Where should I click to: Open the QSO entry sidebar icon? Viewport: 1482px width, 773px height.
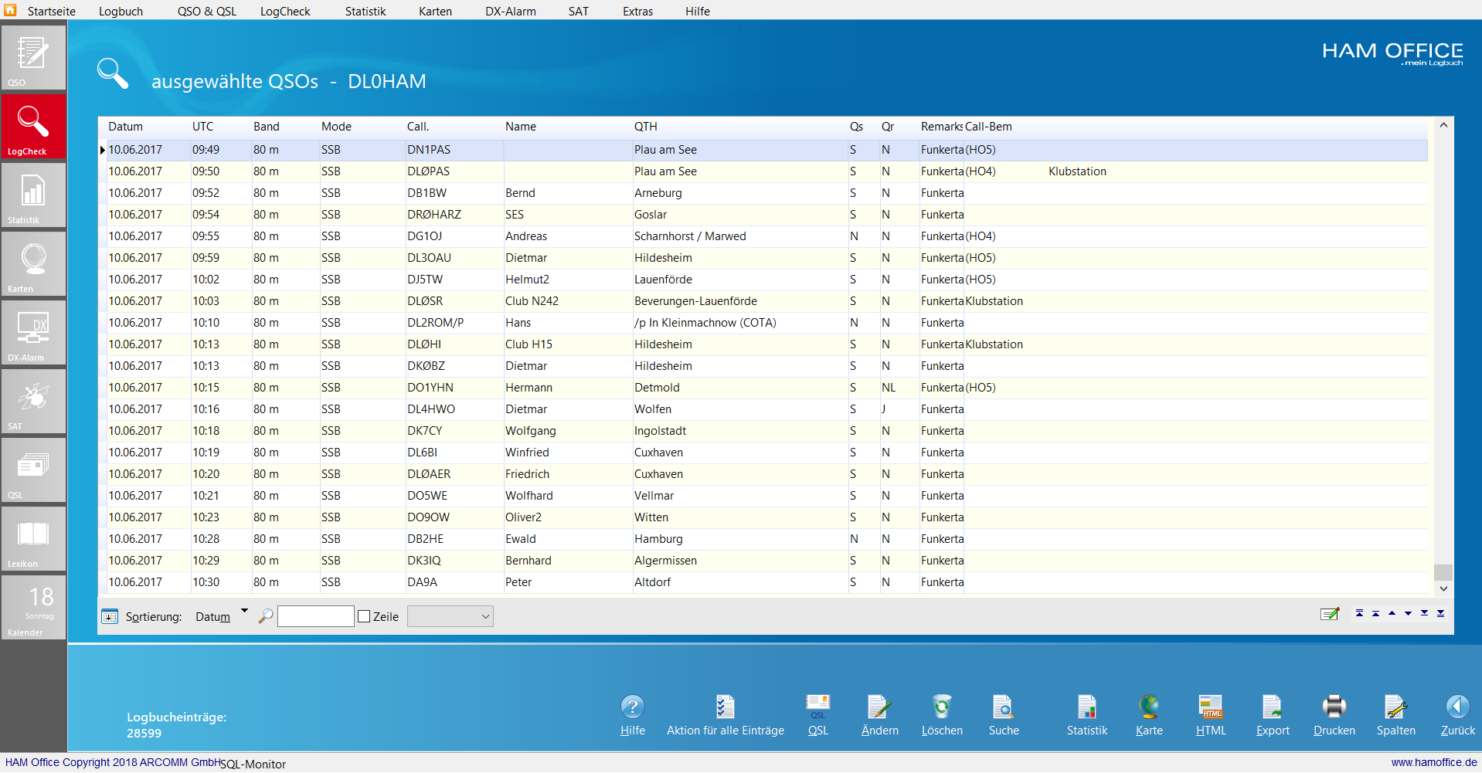(33, 57)
